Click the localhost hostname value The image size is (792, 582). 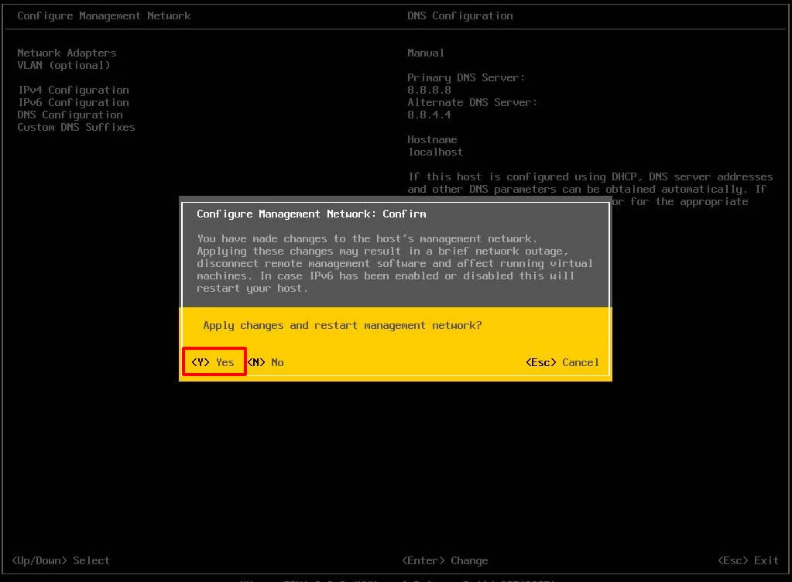point(435,152)
